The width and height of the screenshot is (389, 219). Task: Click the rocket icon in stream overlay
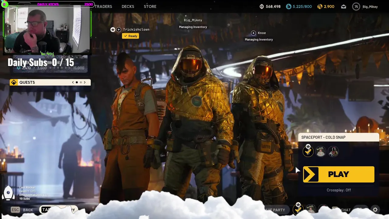(x=9, y=193)
